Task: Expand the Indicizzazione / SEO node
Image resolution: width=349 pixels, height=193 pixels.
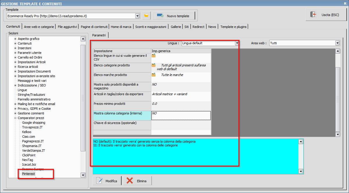Action: (15, 85)
